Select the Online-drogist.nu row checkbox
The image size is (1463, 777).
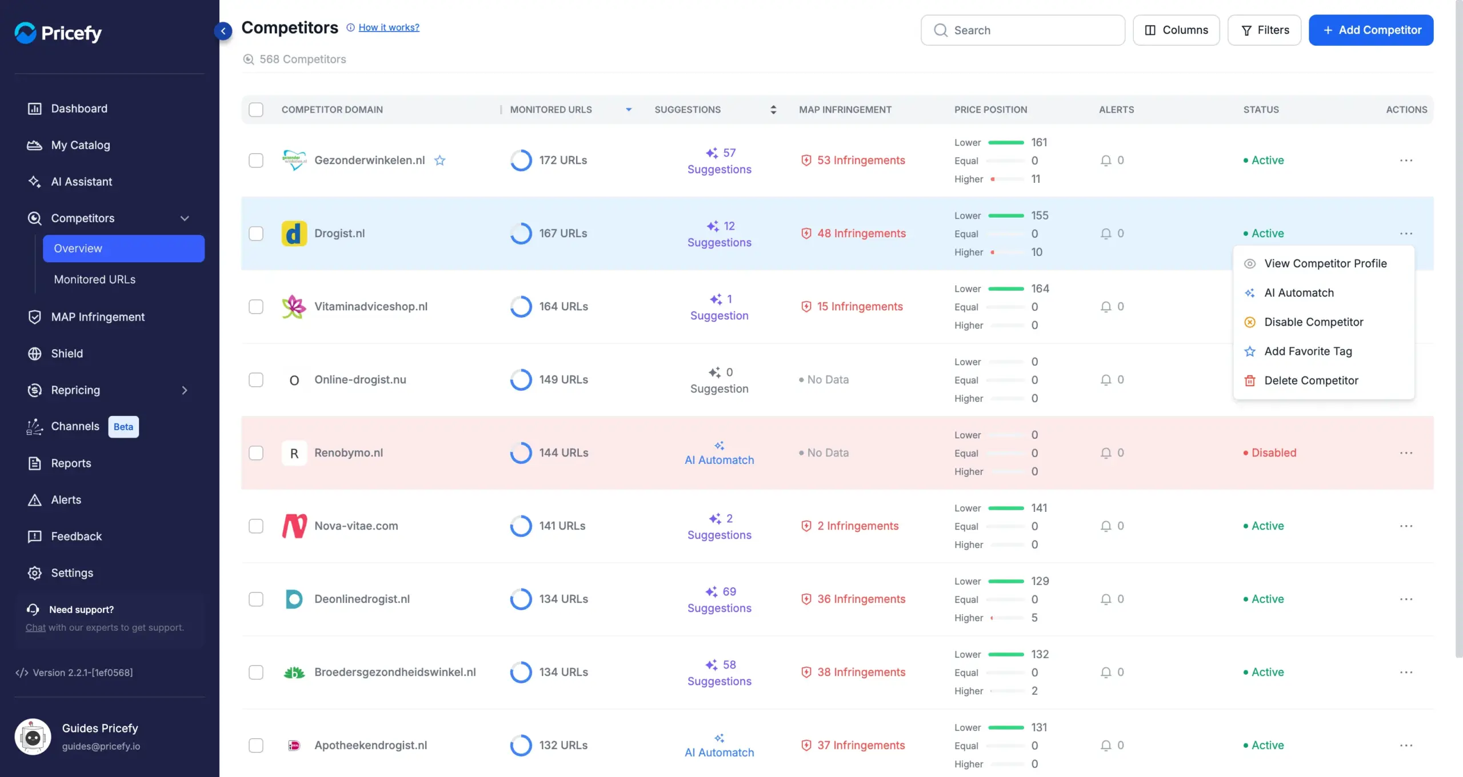pos(256,380)
